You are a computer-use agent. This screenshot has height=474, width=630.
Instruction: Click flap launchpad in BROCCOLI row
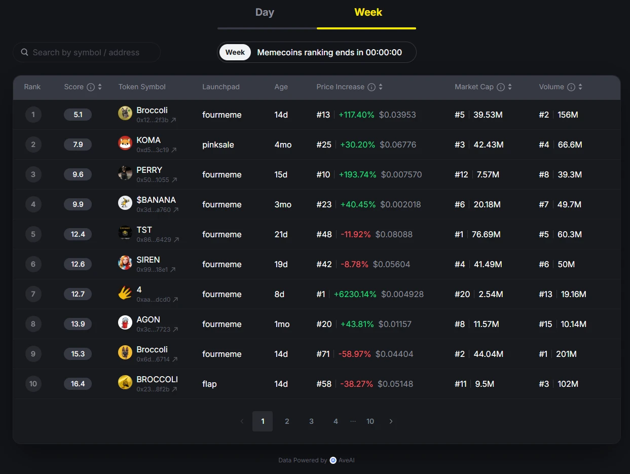(x=209, y=384)
